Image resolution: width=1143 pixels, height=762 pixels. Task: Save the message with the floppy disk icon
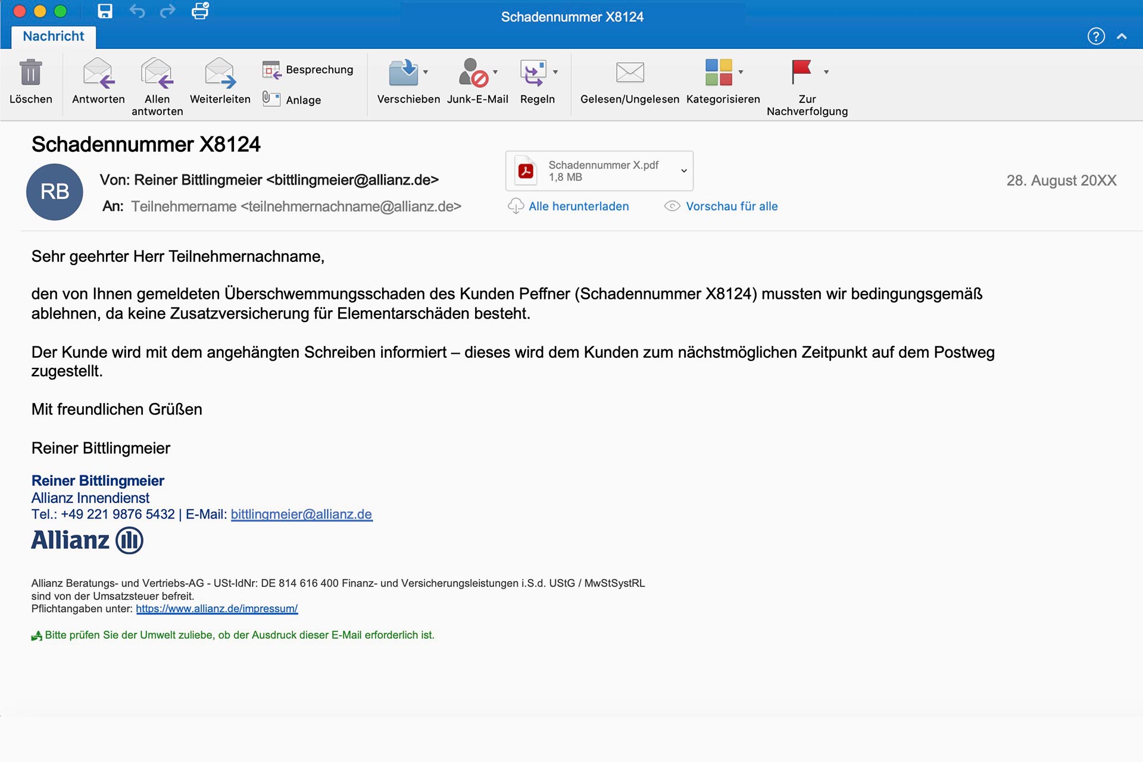click(x=105, y=11)
